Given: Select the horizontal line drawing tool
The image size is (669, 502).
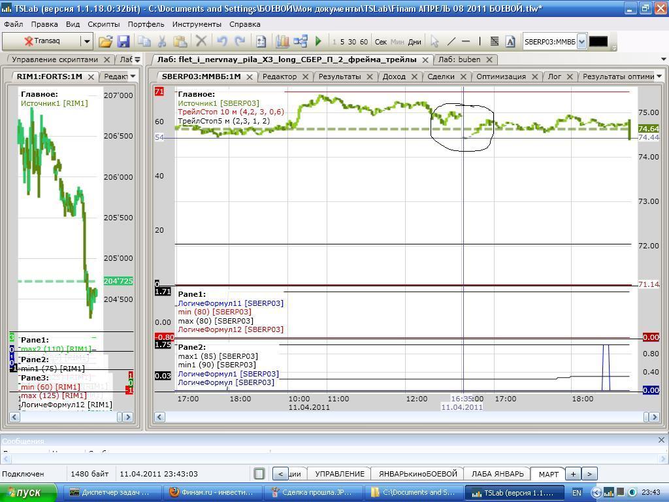Looking at the screenshot, I should coord(466,41).
